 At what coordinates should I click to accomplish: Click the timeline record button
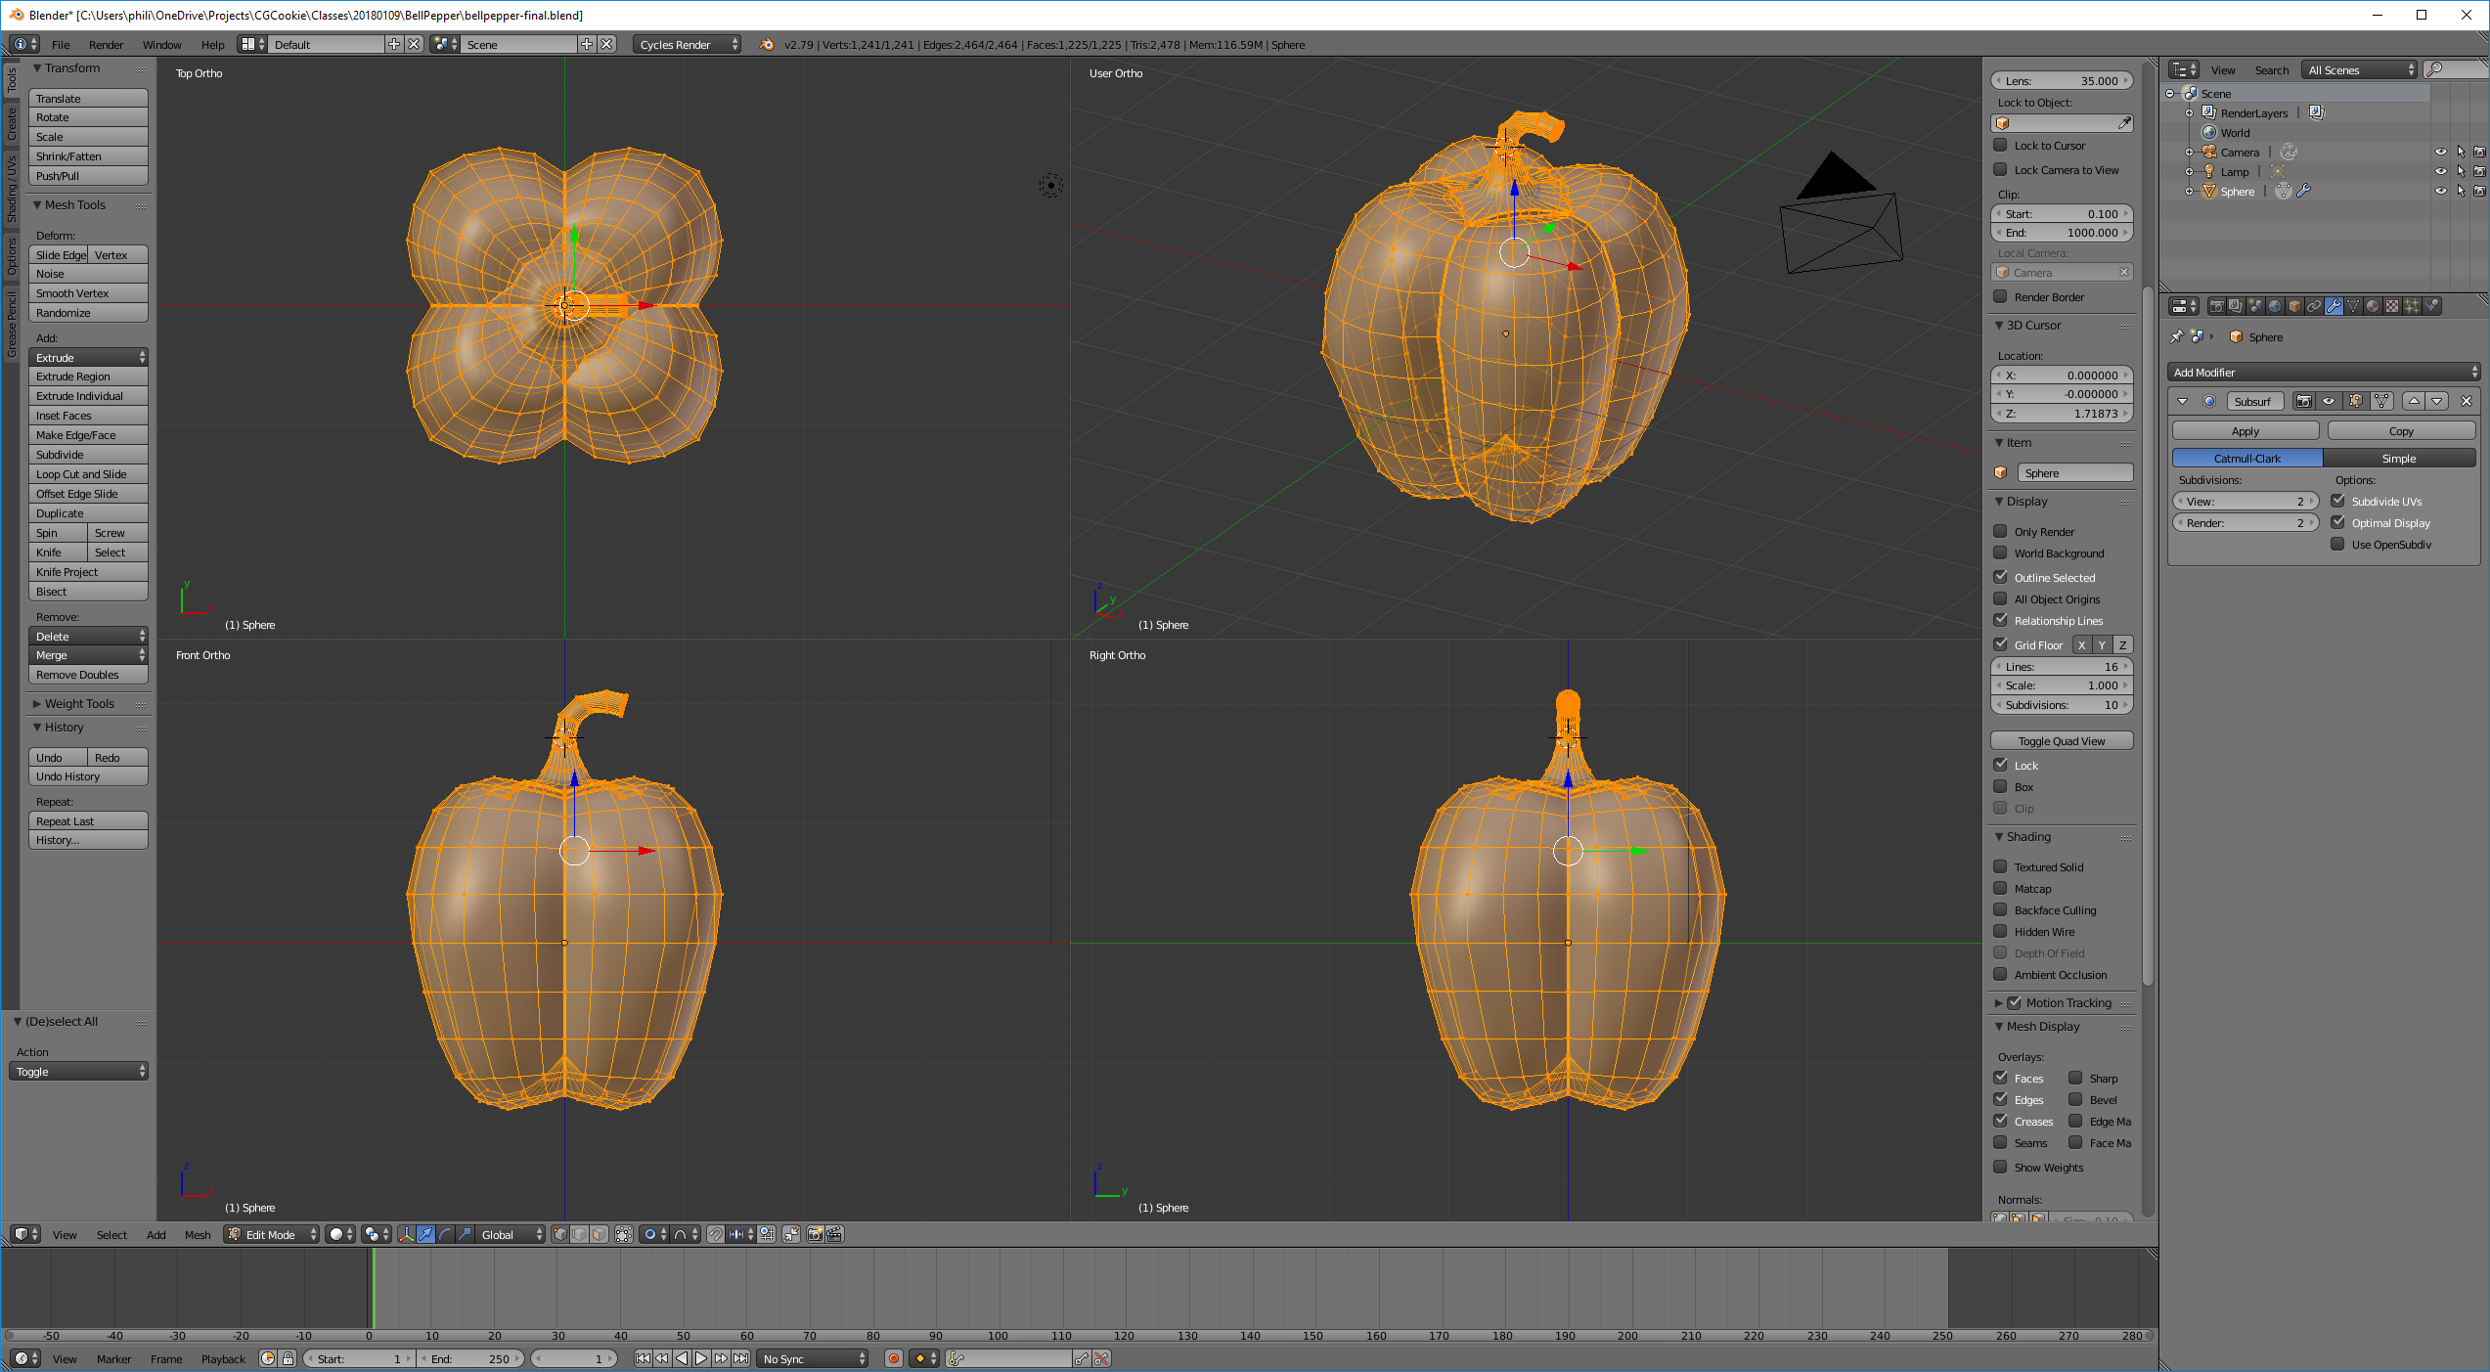[893, 1358]
